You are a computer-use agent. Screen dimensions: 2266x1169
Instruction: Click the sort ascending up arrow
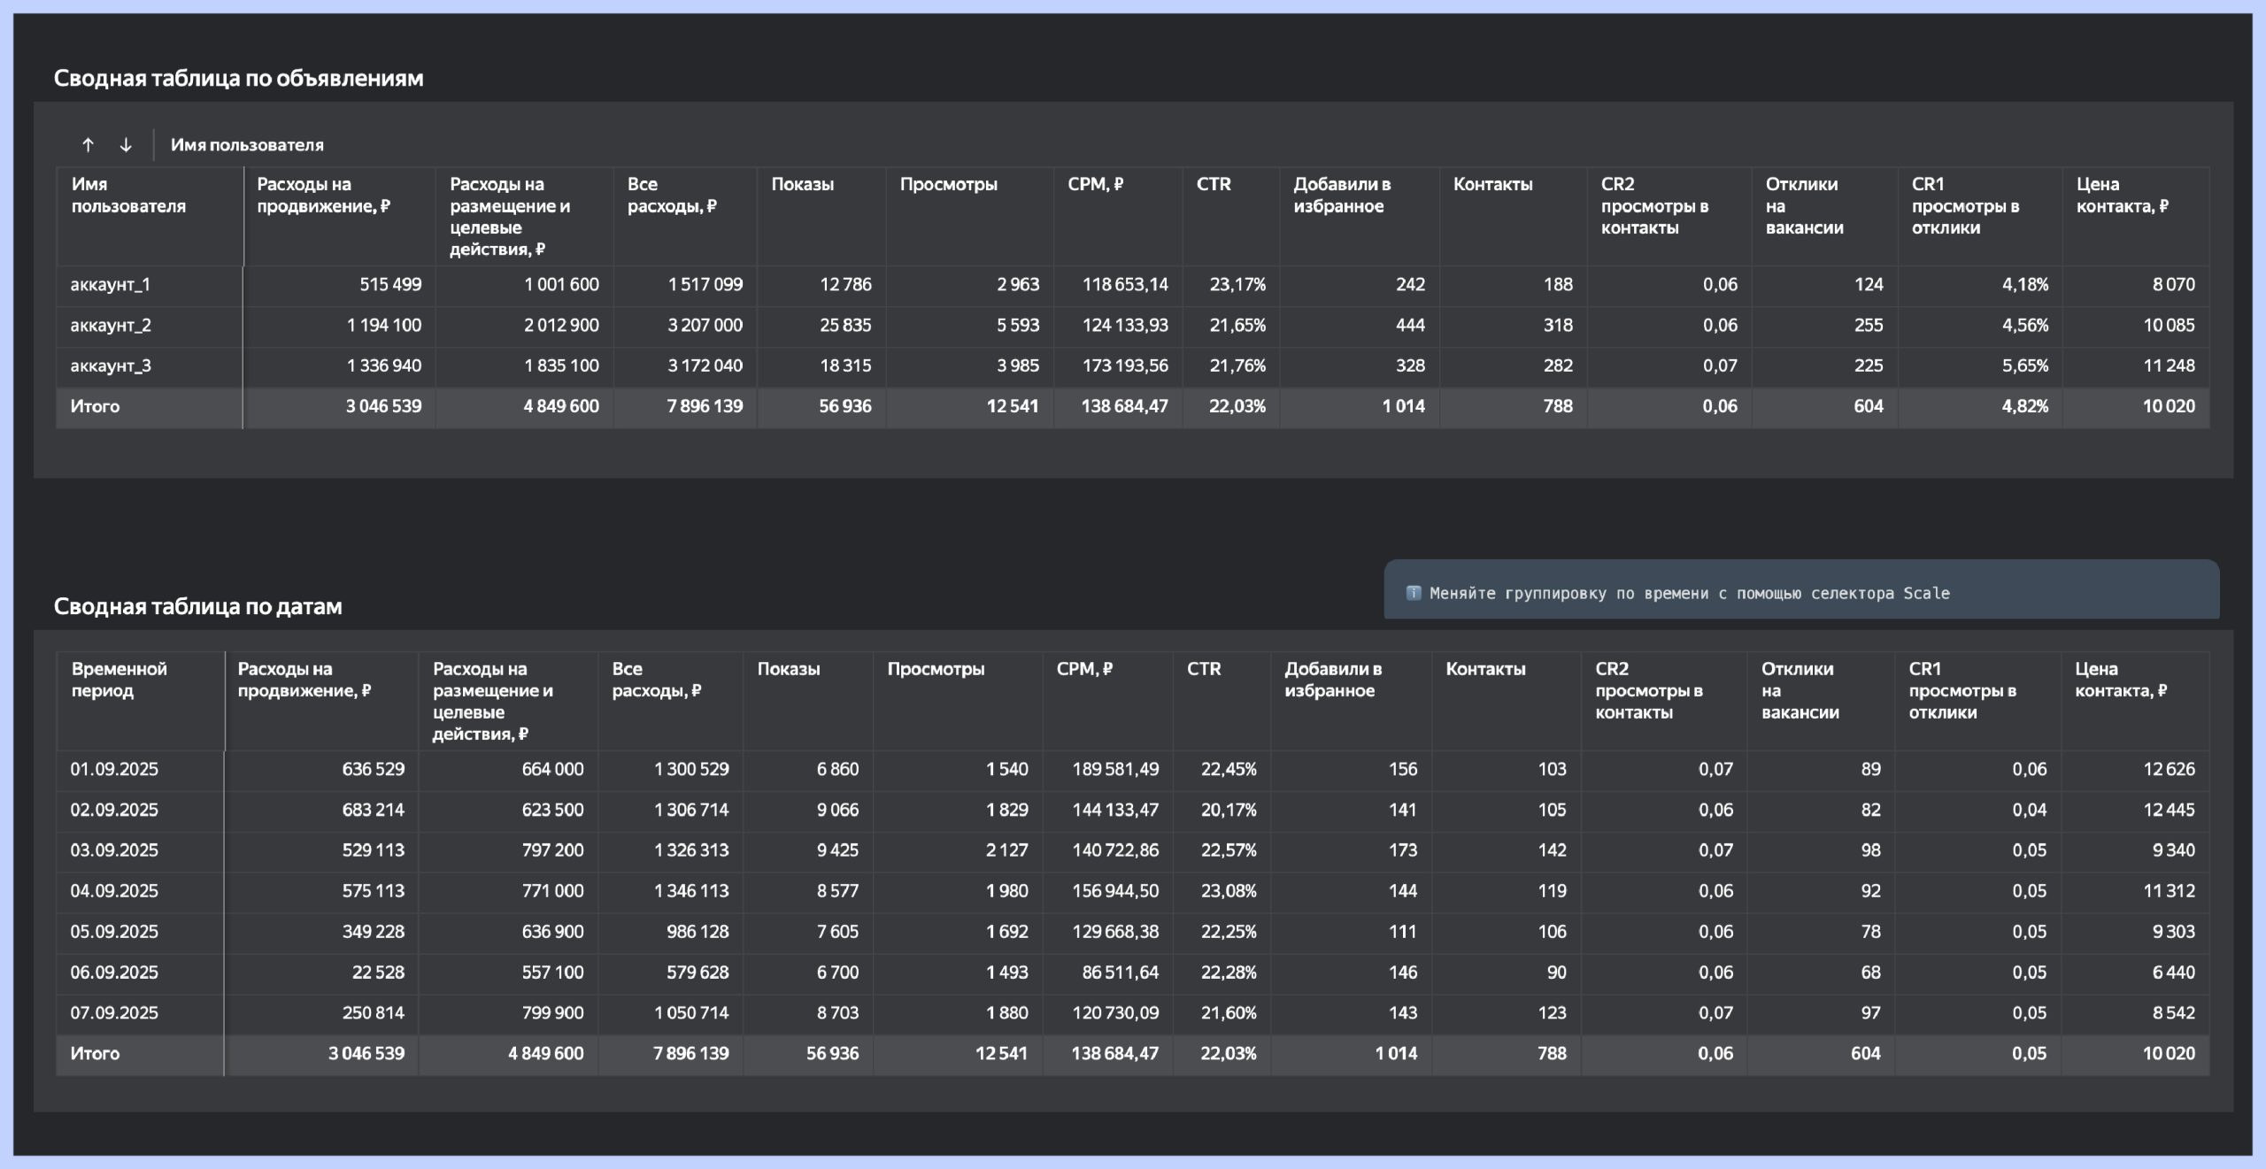88,145
